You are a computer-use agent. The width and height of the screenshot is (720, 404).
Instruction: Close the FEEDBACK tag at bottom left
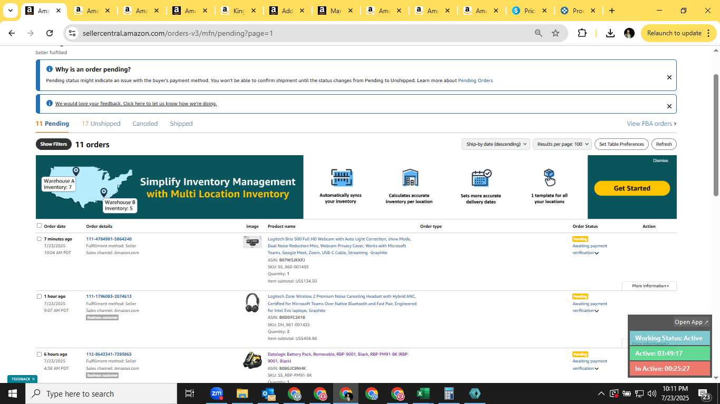coord(33,379)
